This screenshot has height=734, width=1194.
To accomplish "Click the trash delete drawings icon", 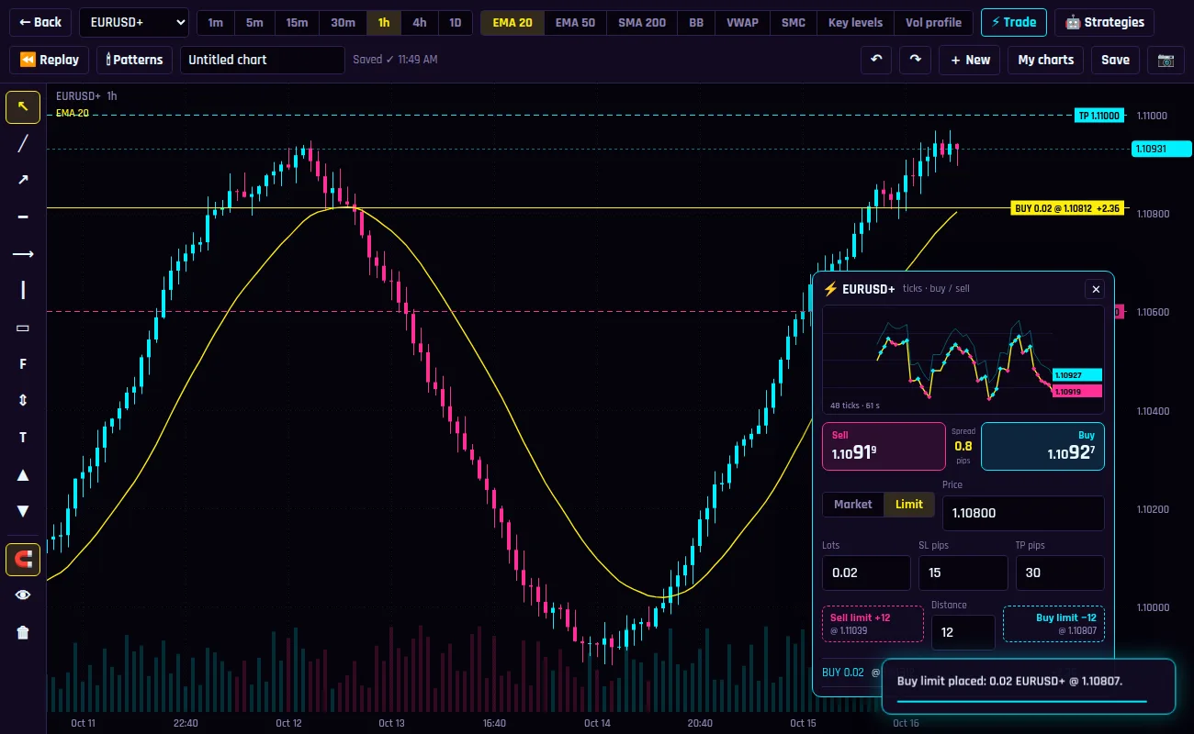I will 23,632.
